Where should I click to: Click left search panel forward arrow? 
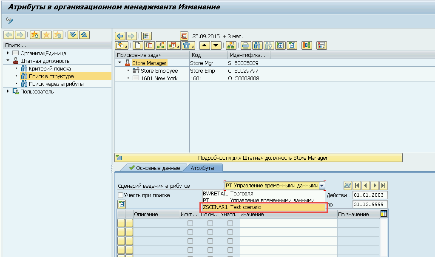(20, 35)
